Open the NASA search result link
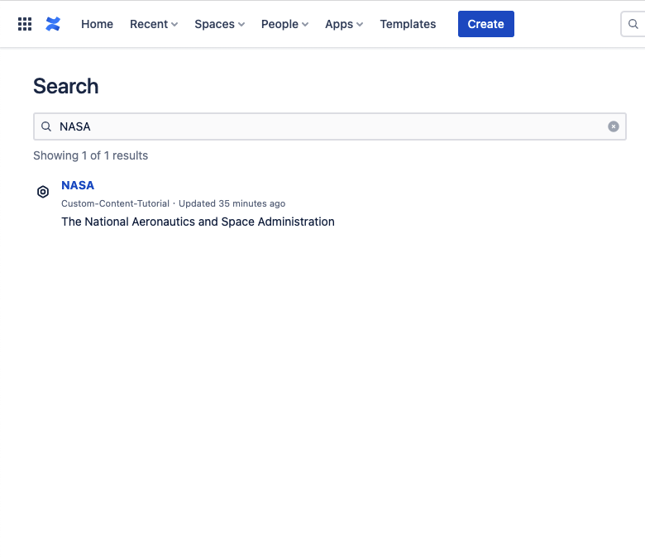645x558 pixels. pos(78,185)
